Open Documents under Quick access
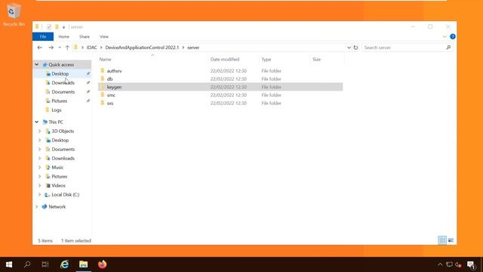Viewport: 483px width, 272px height. (x=63, y=92)
